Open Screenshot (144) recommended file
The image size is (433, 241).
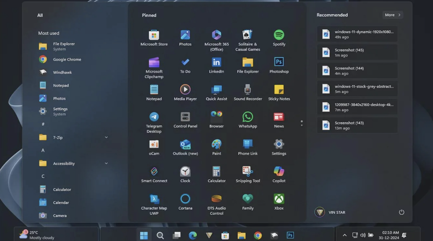point(357,70)
